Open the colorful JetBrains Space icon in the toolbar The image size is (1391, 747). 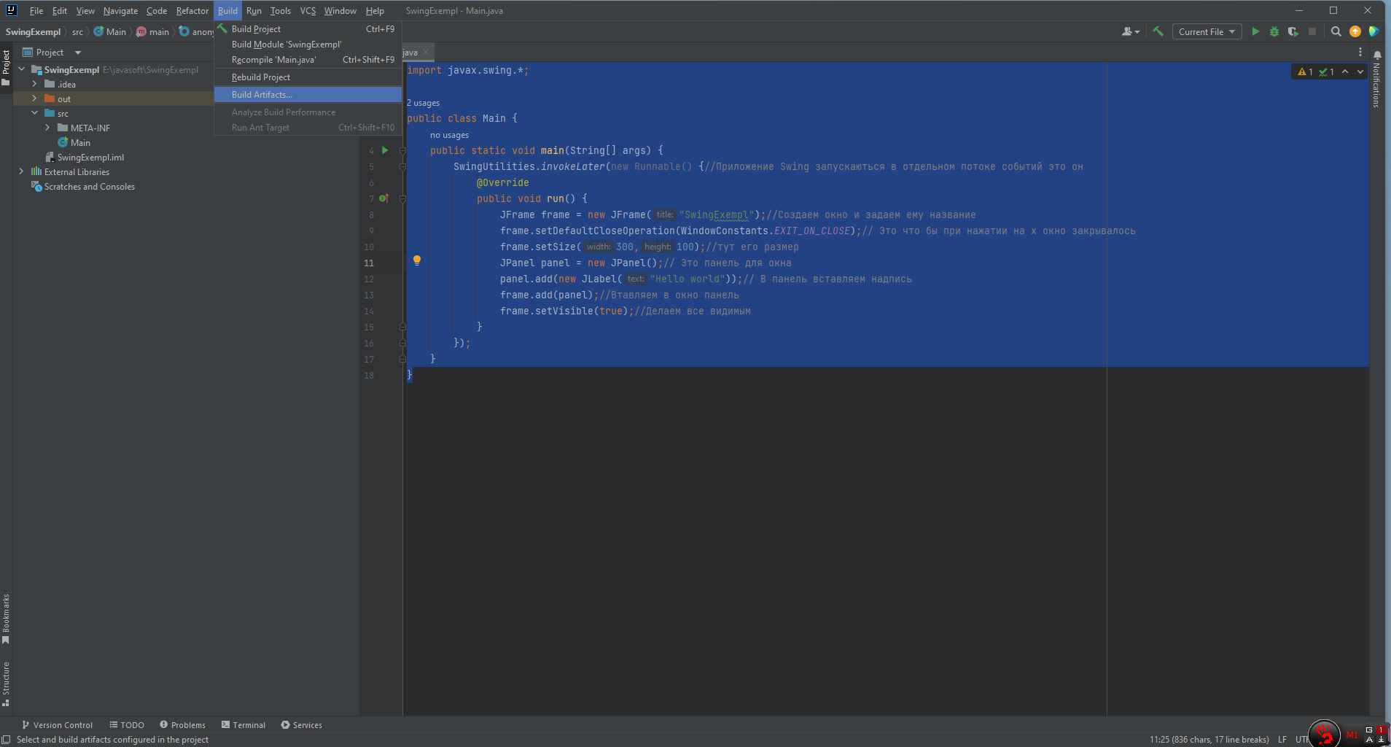(x=1374, y=31)
